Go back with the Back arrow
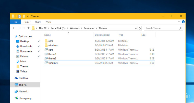Viewport: 194px width, 103px height. point(14,28)
